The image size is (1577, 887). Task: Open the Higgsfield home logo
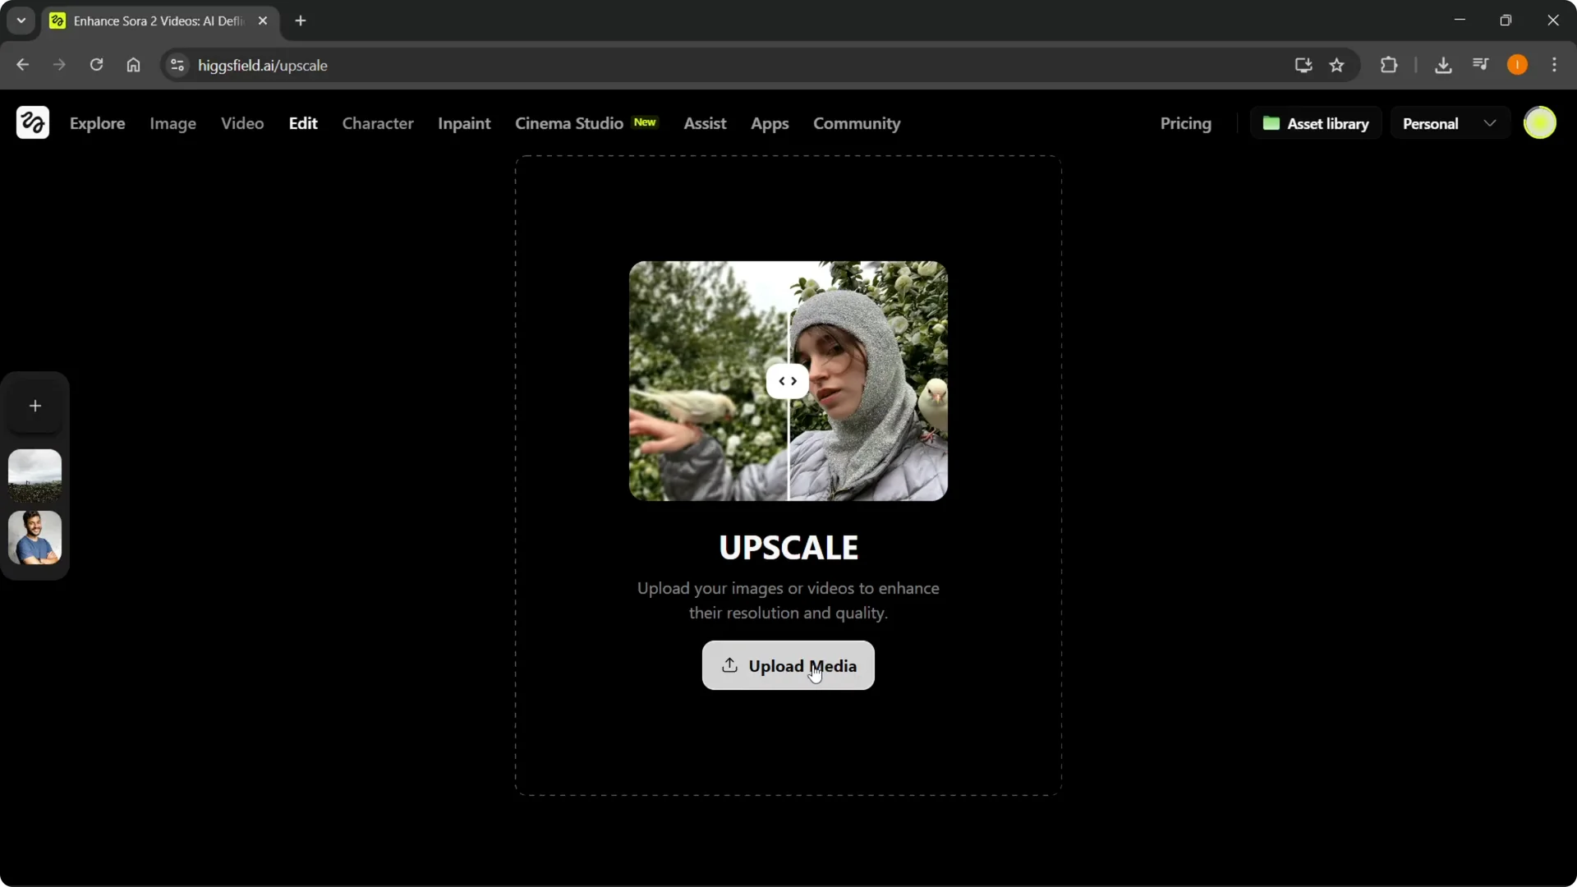(32, 122)
